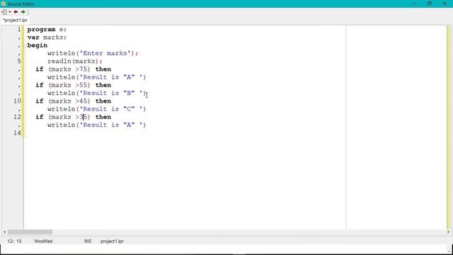Click the writeln 'Result is "B"' line
Viewport: 453px width, 255px height.
point(97,93)
